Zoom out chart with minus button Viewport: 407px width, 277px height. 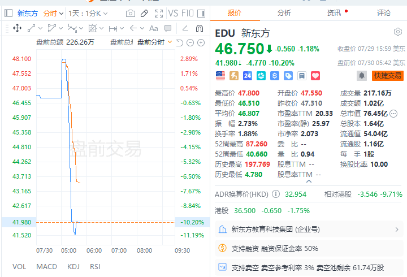pos(190,42)
